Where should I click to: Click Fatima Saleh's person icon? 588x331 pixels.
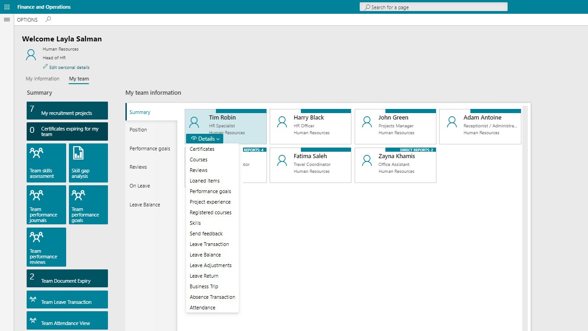point(282,161)
